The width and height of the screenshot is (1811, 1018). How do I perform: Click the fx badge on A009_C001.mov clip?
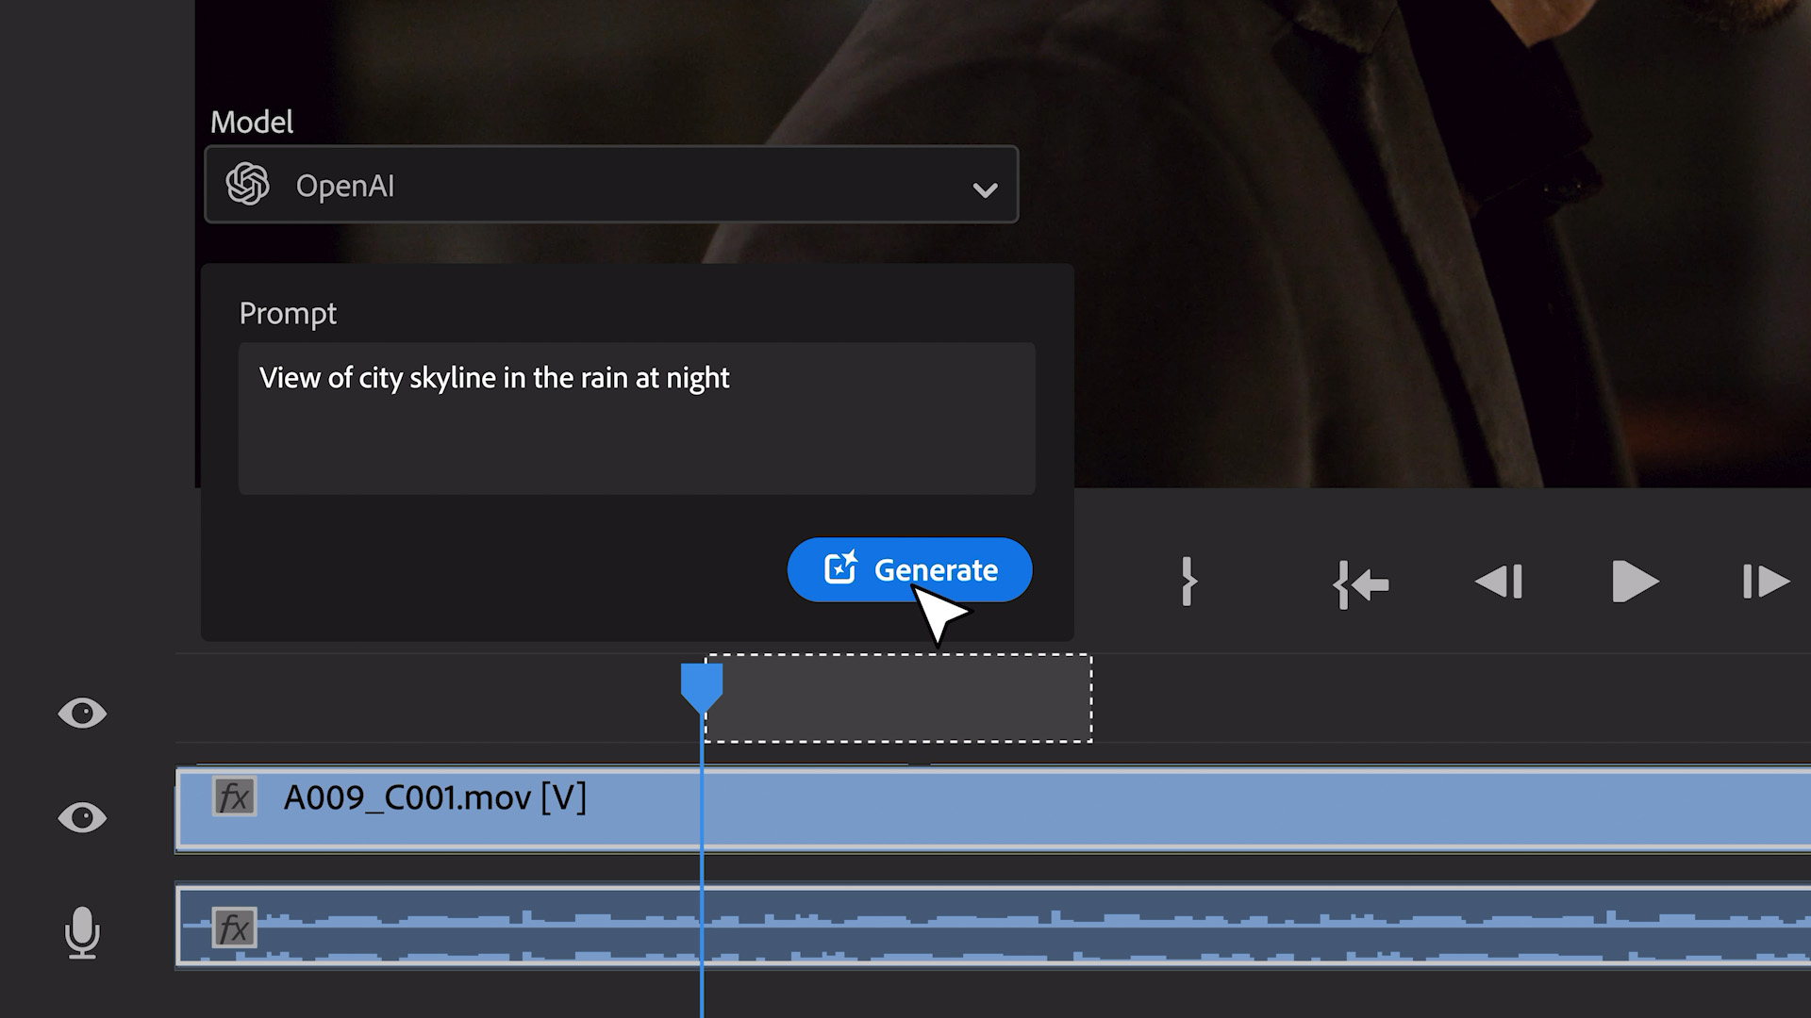tap(234, 797)
